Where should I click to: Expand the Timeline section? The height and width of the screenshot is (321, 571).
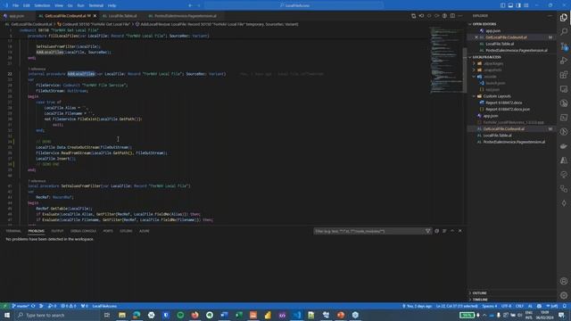[480, 300]
